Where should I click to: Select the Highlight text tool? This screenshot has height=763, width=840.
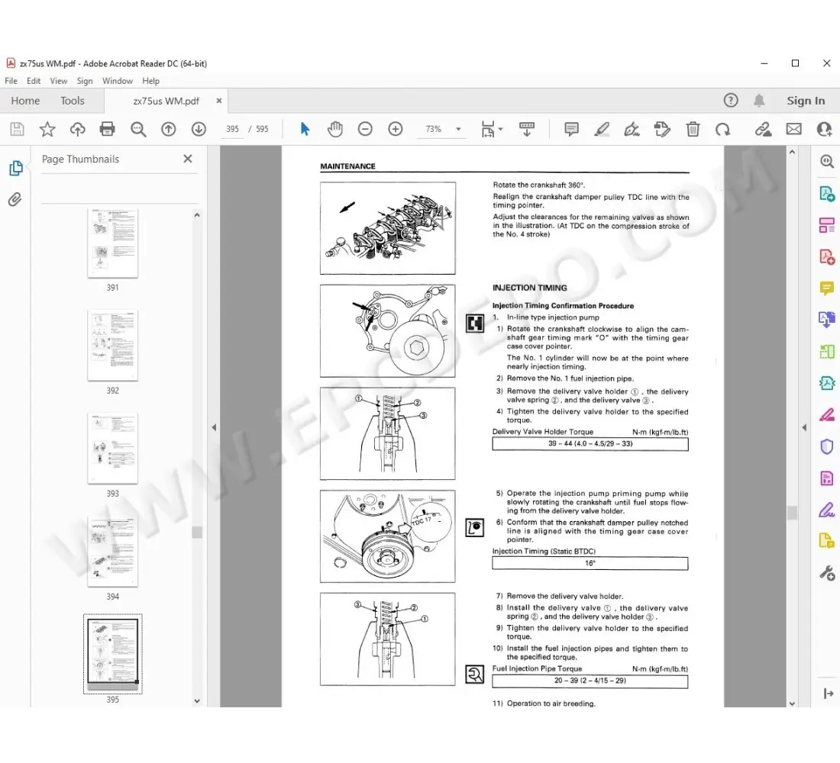click(x=602, y=129)
